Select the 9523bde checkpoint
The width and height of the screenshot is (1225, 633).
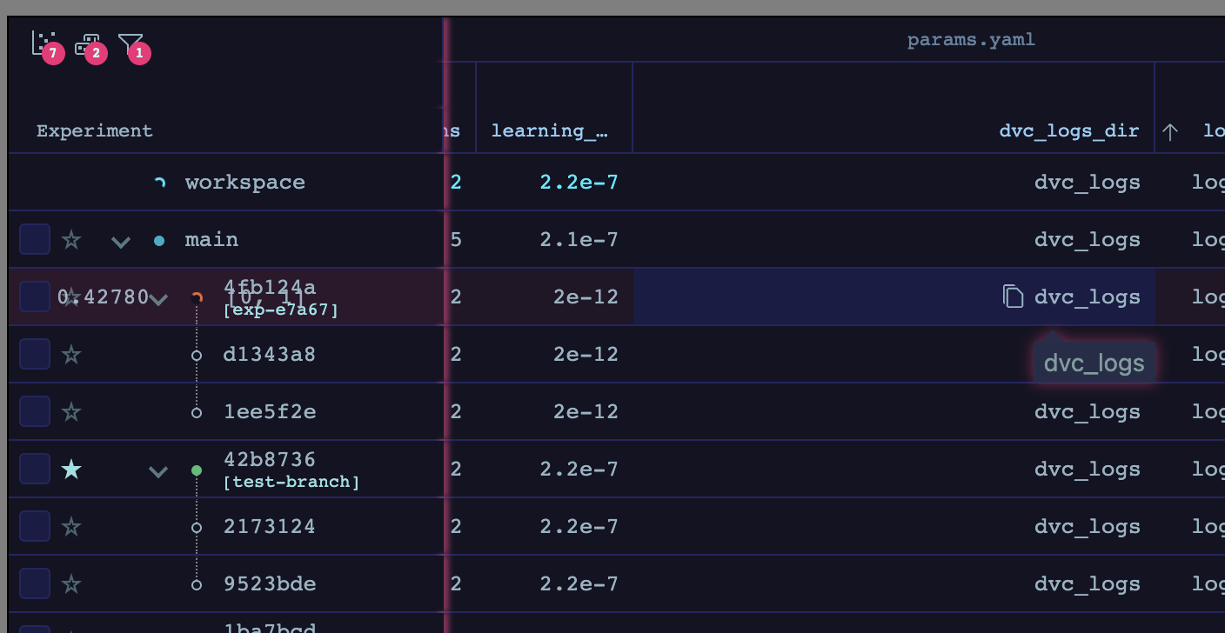(x=270, y=583)
